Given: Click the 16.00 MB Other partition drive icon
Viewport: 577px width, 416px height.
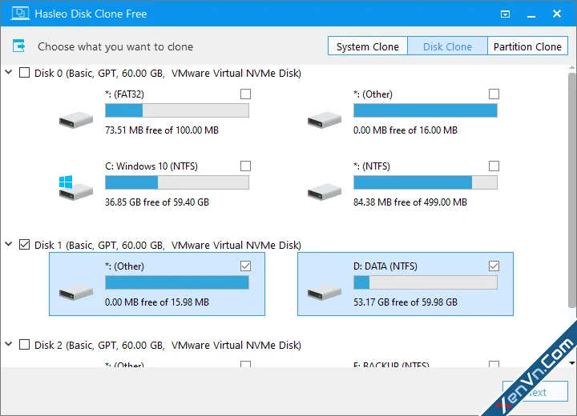Looking at the screenshot, I should [x=325, y=120].
